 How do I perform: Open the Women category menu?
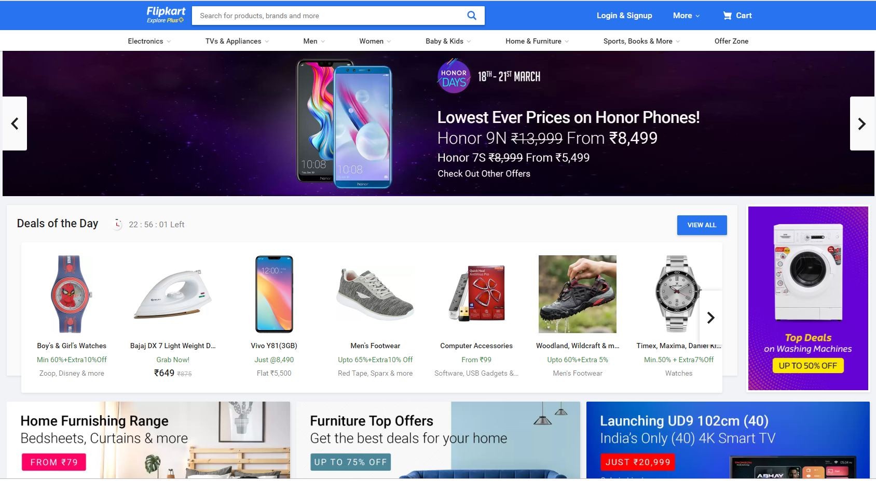(375, 41)
